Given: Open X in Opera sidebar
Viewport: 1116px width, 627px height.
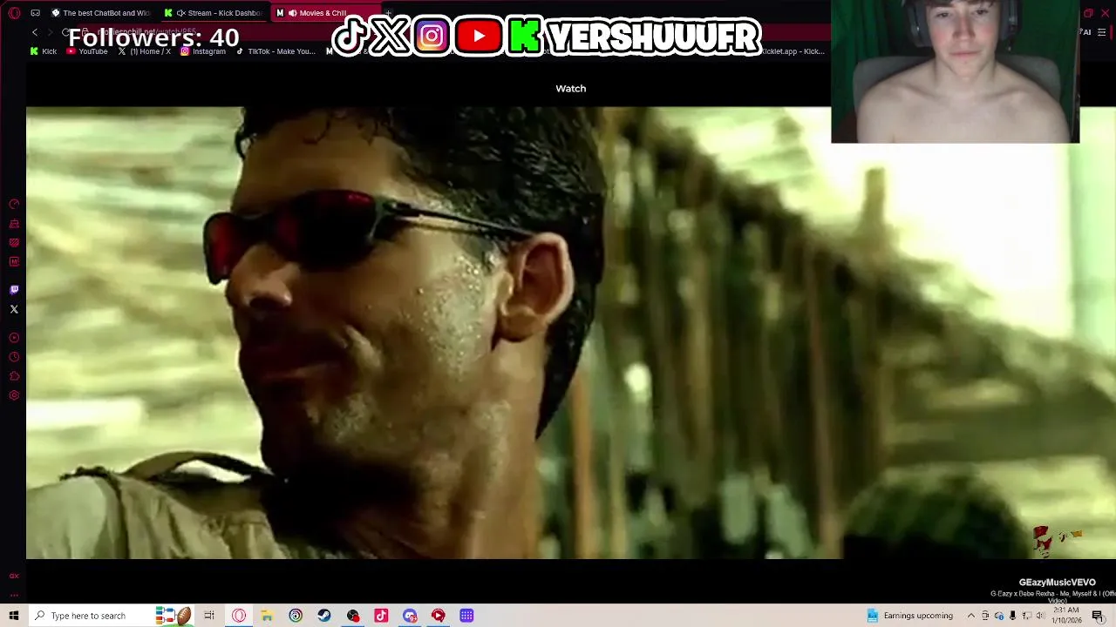Looking at the screenshot, I should pyautogui.click(x=14, y=309).
